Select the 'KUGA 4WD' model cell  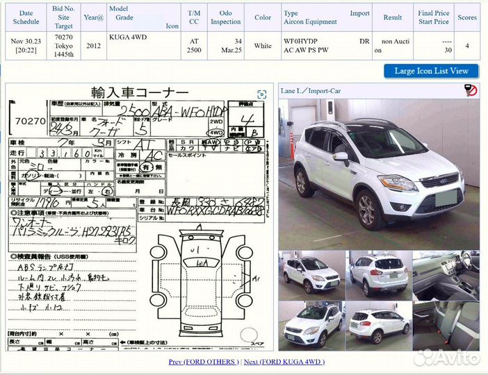click(x=143, y=46)
